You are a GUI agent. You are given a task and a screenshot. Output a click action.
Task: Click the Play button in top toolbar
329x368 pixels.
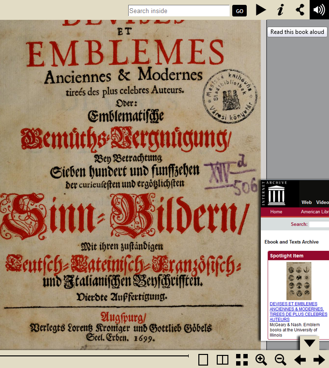click(261, 10)
